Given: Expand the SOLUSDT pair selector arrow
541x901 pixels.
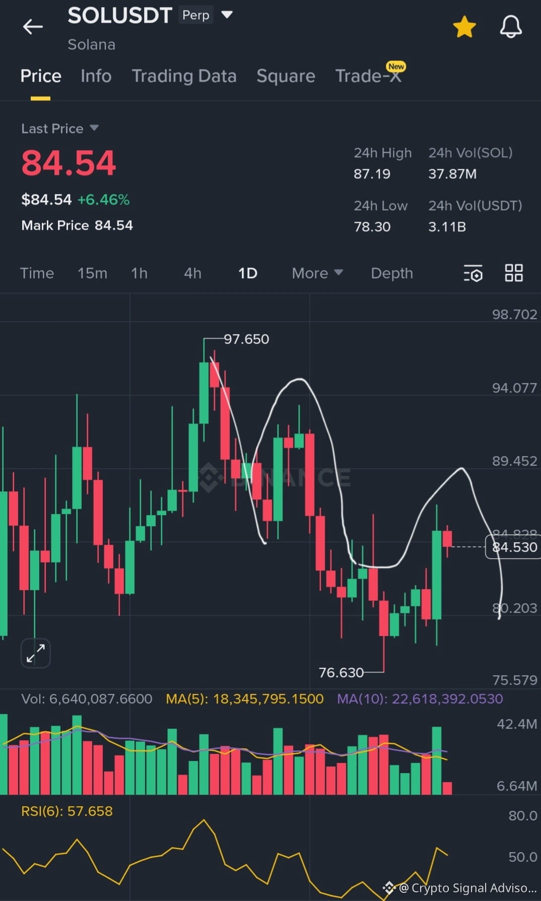Looking at the screenshot, I should (227, 15).
